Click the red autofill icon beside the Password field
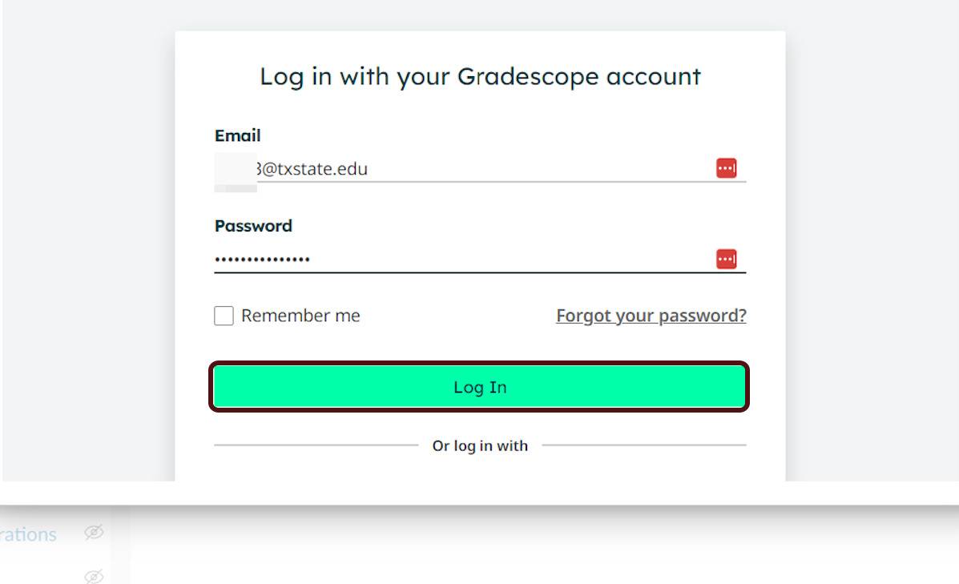 coord(726,258)
